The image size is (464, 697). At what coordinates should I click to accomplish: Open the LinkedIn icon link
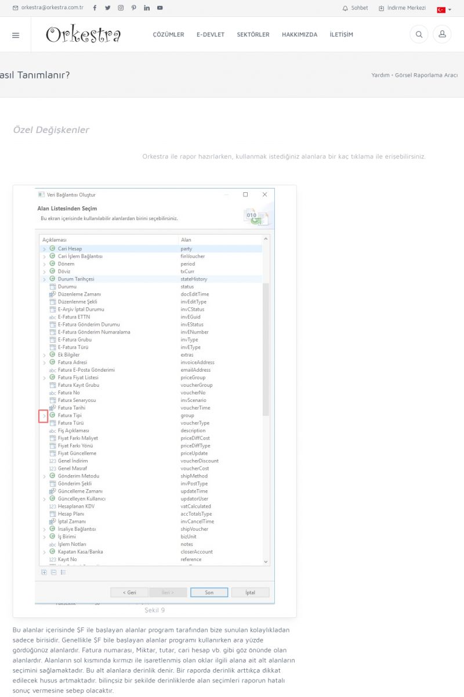point(147,8)
